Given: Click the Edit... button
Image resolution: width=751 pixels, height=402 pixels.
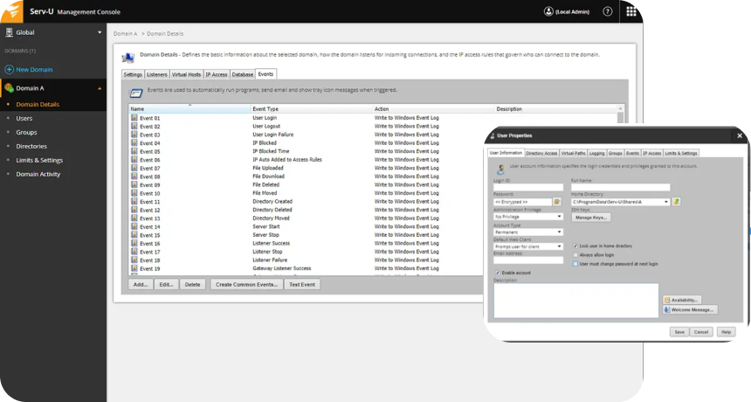Looking at the screenshot, I should [166, 285].
